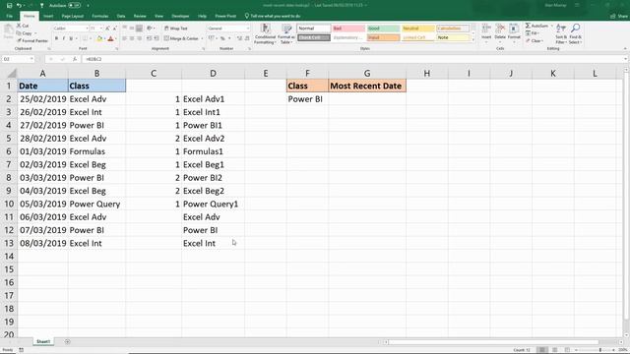Open the Borders dropdown arrow

[x=90, y=39]
